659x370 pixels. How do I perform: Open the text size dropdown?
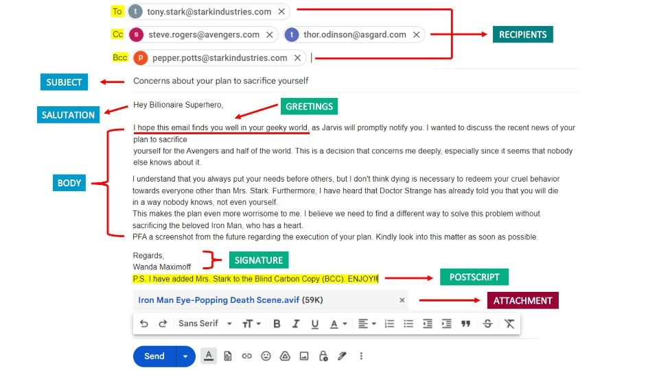(251, 323)
